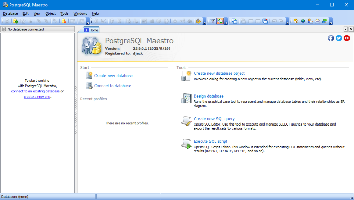Open the YouTube social icon

tap(347, 38)
